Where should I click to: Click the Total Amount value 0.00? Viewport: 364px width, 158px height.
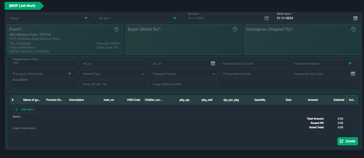point(340,119)
